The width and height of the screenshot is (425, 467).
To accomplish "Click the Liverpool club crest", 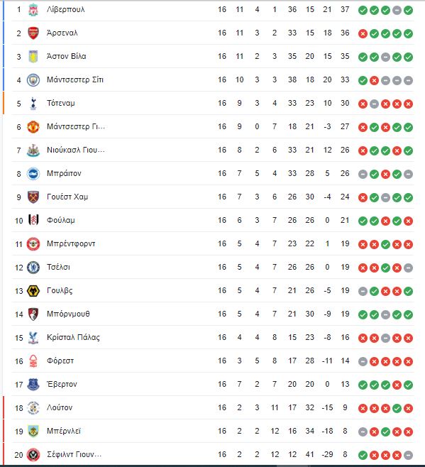I will [33, 10].
